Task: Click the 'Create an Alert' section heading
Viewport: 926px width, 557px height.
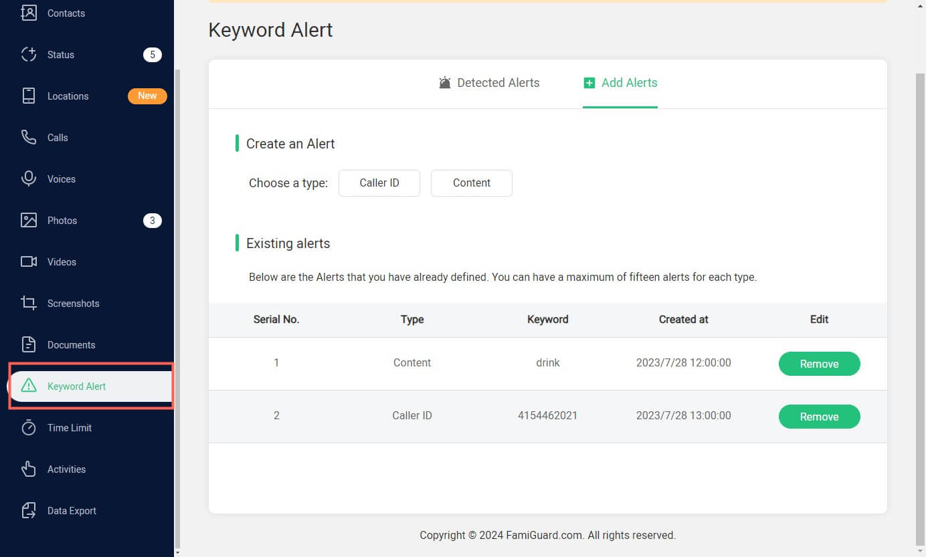Action: 290,144
